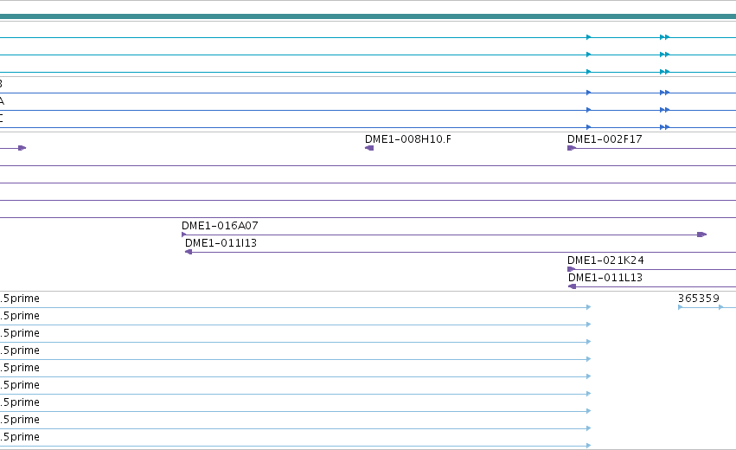Select the 365359 feature label

[x=699, y=299]
